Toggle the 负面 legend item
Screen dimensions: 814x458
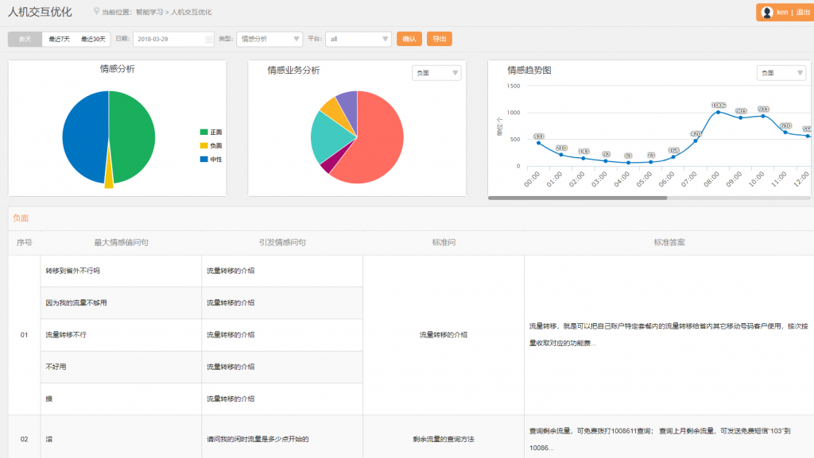click(x=211, y=146)
